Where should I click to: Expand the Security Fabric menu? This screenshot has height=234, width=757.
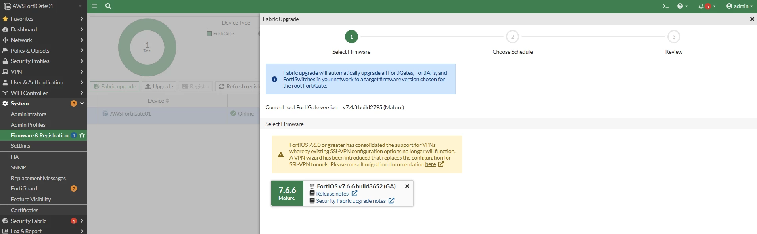tap(43, 221)
